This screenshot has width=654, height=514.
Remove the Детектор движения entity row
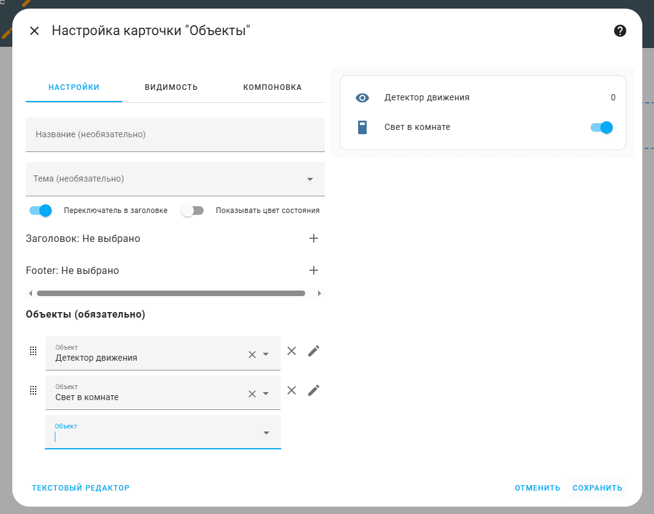point(292,351)
